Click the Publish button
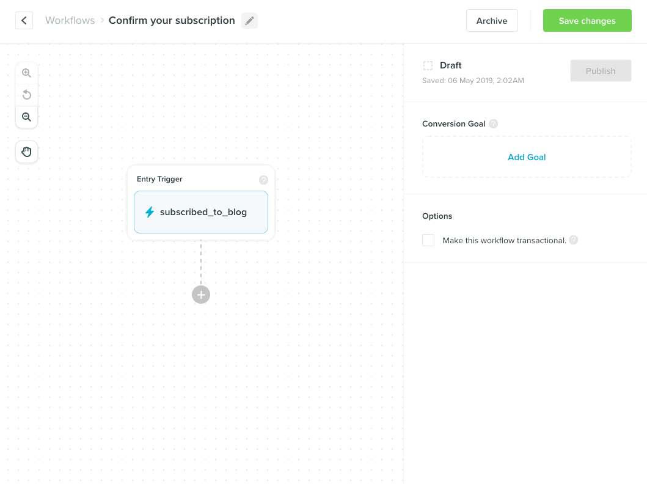The width and height of the screenshot is (647, 484). click(x=600, y=70)
